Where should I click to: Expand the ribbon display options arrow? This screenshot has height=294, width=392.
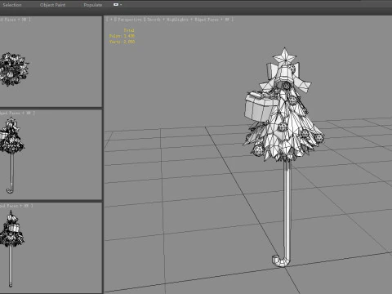coord(121,5)
